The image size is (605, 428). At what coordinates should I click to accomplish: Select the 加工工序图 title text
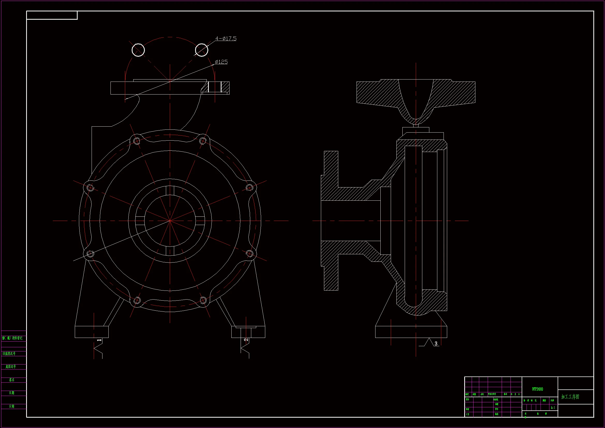(570, 397)
